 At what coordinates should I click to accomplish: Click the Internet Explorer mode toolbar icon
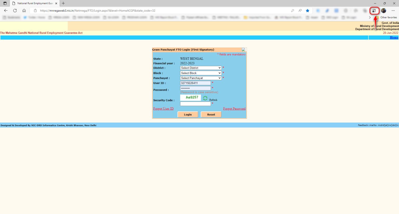click(374, 11)
